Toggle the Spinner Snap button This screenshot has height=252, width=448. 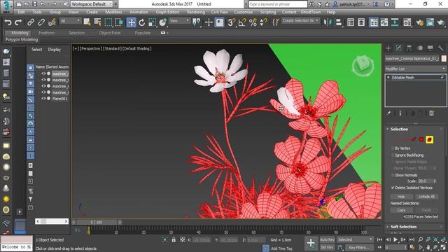click(263, 22)
